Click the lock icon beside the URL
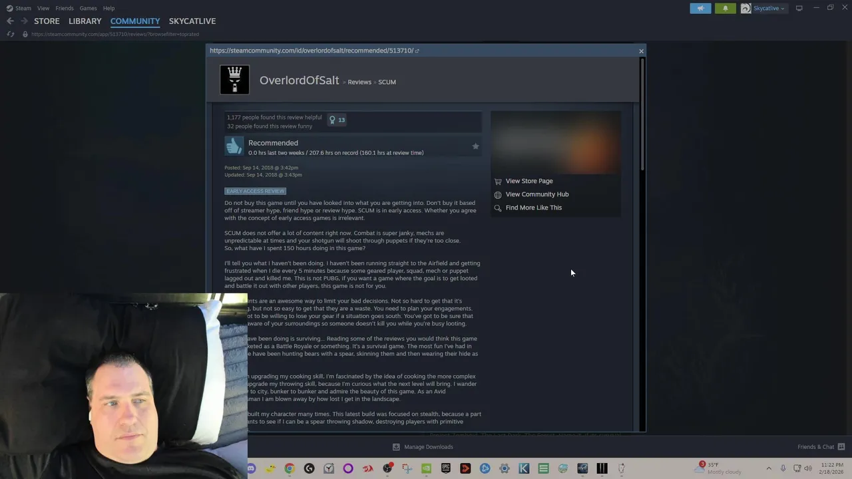 25,34
